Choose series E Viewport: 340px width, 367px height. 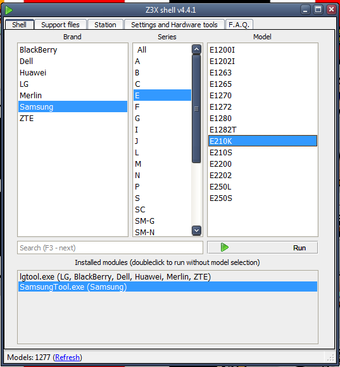(x=162, y=95)
